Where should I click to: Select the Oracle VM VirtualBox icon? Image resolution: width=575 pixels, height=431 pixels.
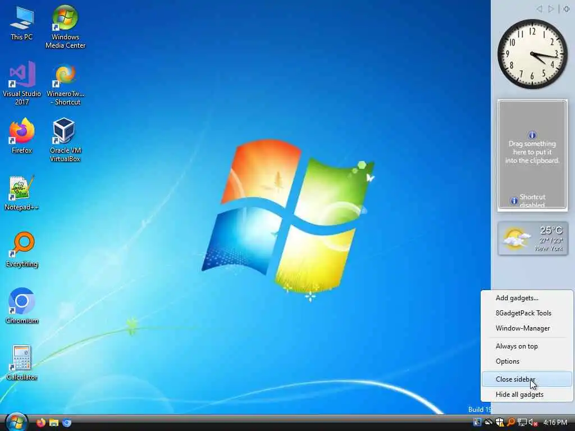point(65,140)
